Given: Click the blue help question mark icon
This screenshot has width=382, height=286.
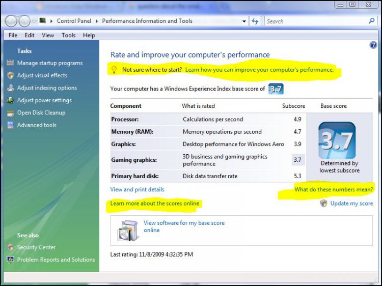Looking at the screenshot, I should coord(373,45).
